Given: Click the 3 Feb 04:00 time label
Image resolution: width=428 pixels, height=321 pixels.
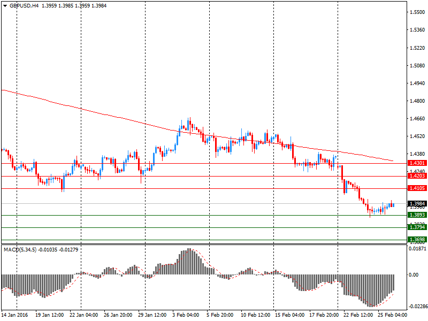Looking at the screenshot, I should click(x=186, y=315).
